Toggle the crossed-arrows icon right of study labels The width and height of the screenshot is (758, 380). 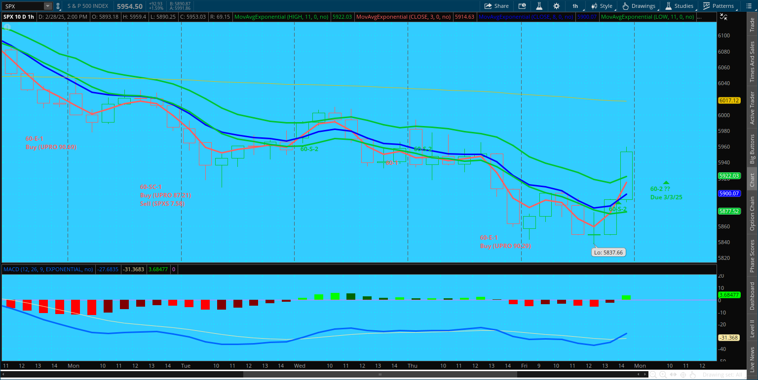pyautogui.click(x=723, y=17)
